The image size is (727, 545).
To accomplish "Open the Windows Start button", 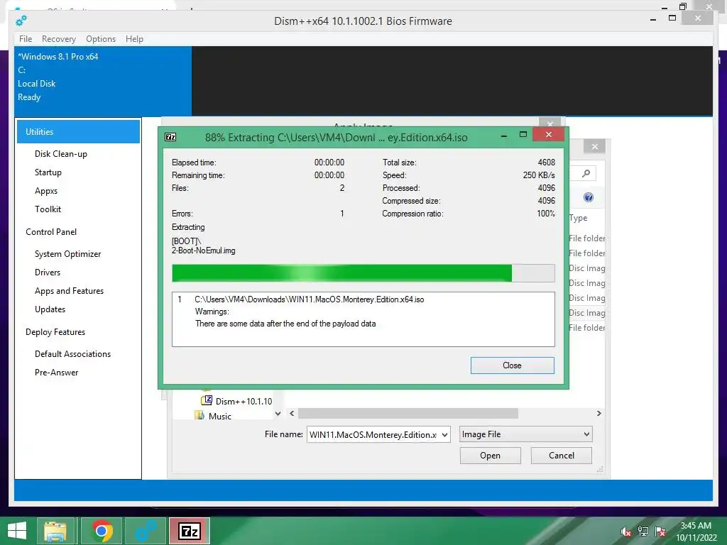I will tap(17, 531).
